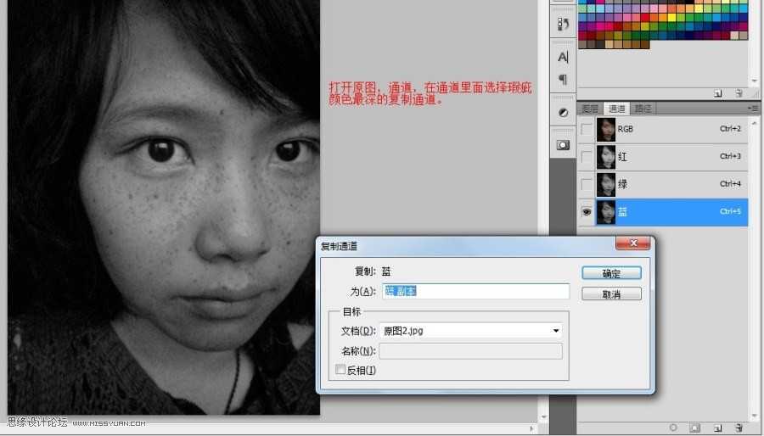Click the disabled 名称(N) field
The height and width of the screenshot is (436, 764).
click(470, 351)
